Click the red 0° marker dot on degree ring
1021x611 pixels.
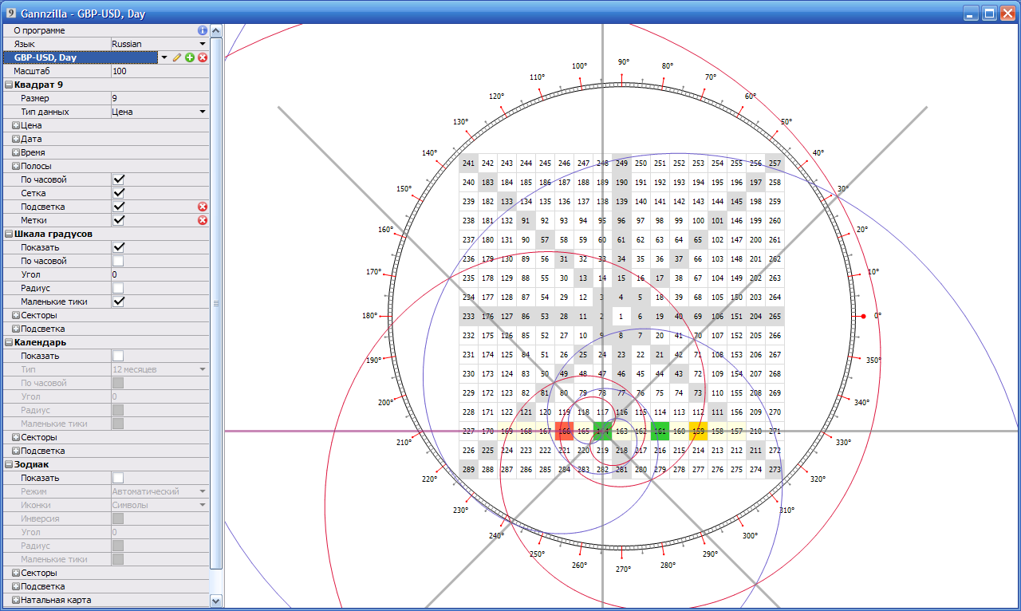[x=863, y=317]
